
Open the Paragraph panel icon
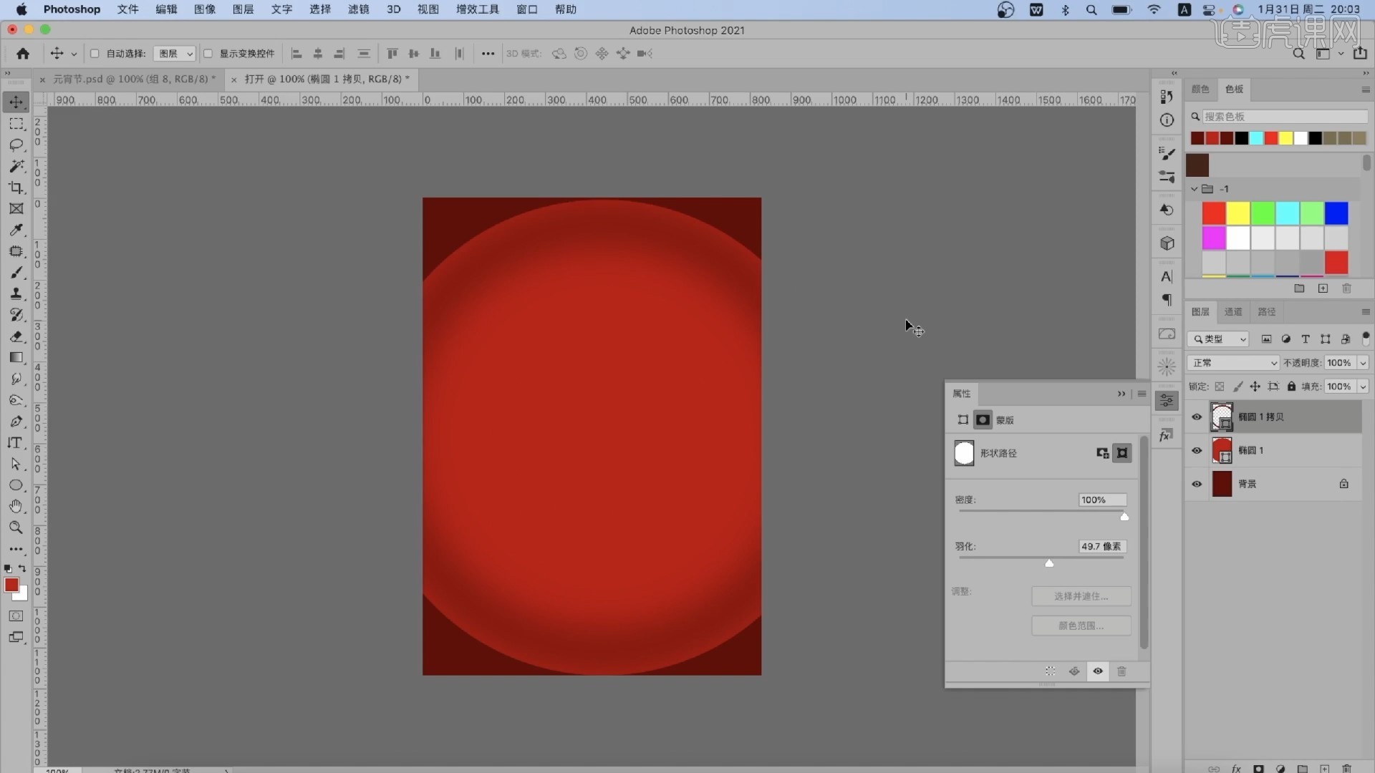click(x=1167, y=300)
